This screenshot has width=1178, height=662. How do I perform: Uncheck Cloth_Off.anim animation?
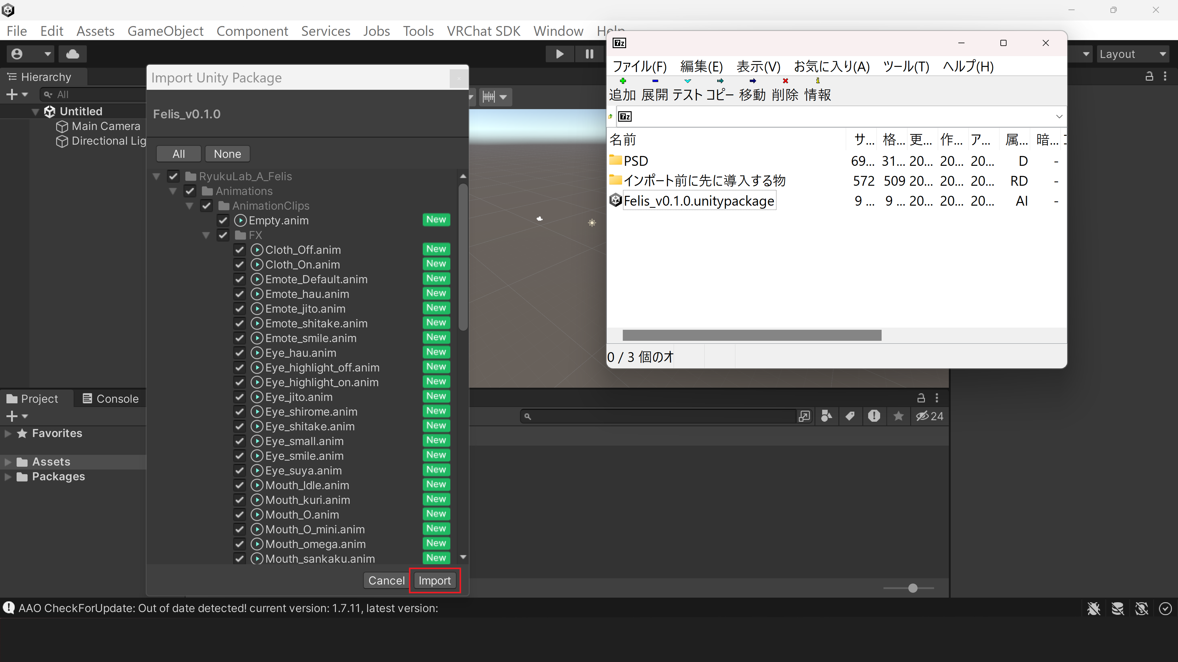pyautogui.click(x=240, y=249)
